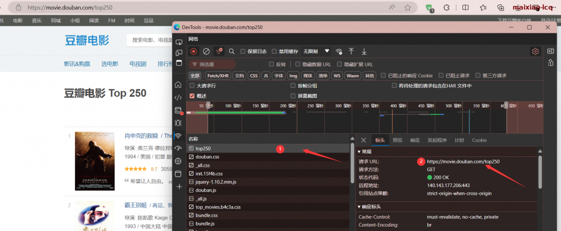The width and height of the screenshot is (561, 231).
Task: Close the request details pane
Action: coord(363,140)
